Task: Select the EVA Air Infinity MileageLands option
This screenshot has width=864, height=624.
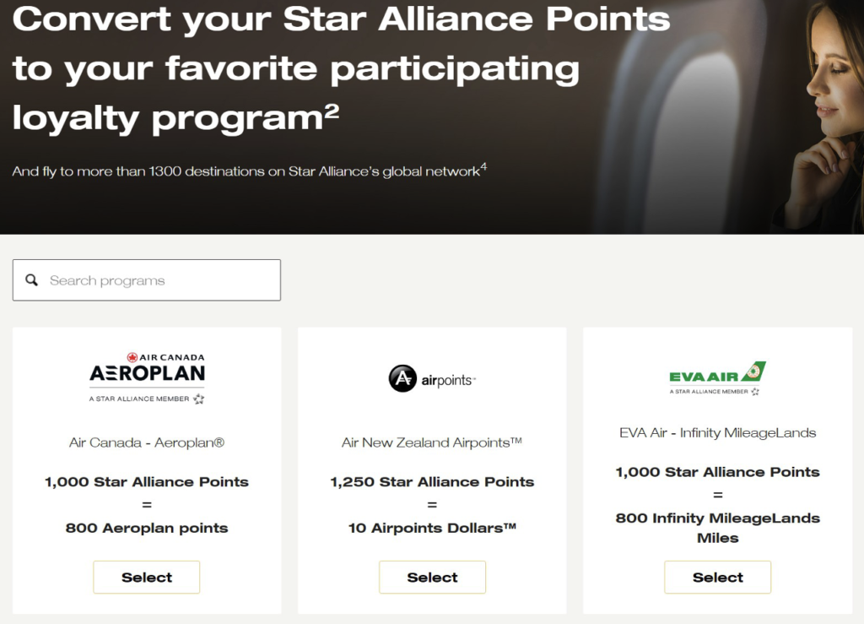Action: pyautogui.click(x=717, y=577)
